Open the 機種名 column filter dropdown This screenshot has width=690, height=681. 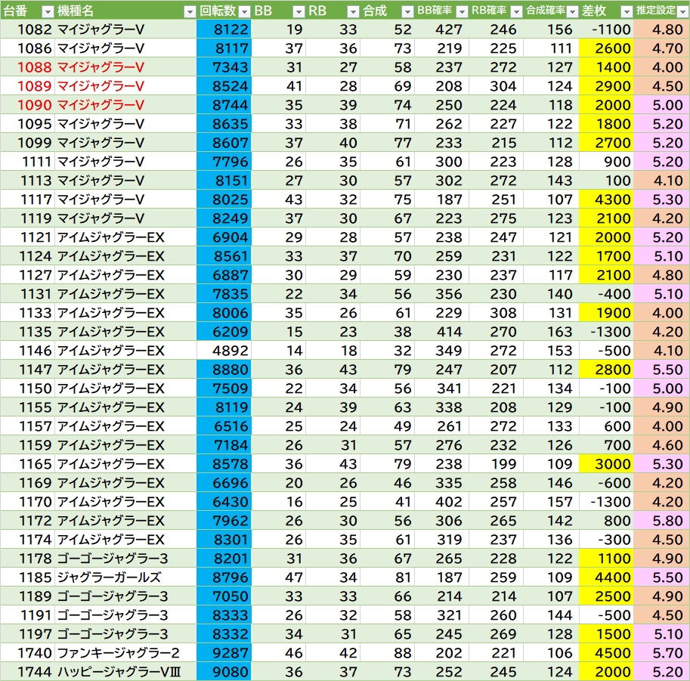coord(190,11)
